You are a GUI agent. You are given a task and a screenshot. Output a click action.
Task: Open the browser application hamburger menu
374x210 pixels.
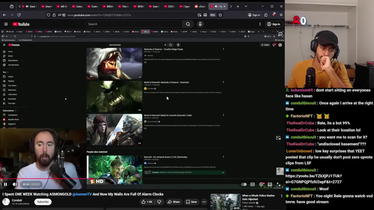click(281, 15)
